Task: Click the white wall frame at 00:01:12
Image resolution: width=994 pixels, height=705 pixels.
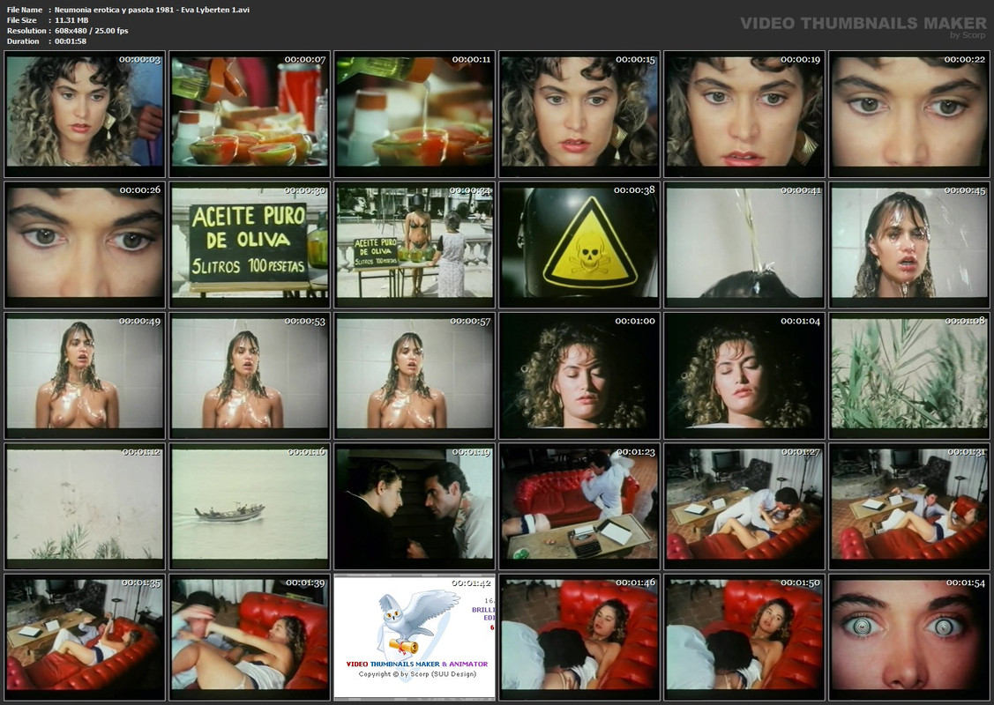Action: (x=85, y=507)
